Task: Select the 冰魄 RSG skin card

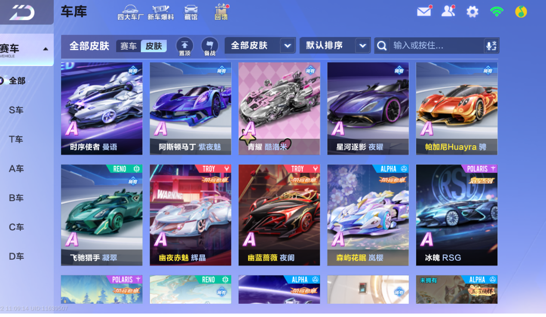Action: [x=457, y=215]
